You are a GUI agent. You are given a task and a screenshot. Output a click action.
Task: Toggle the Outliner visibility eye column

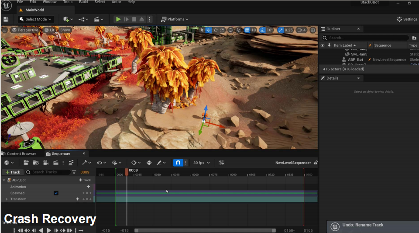click(x=323, y=45)
